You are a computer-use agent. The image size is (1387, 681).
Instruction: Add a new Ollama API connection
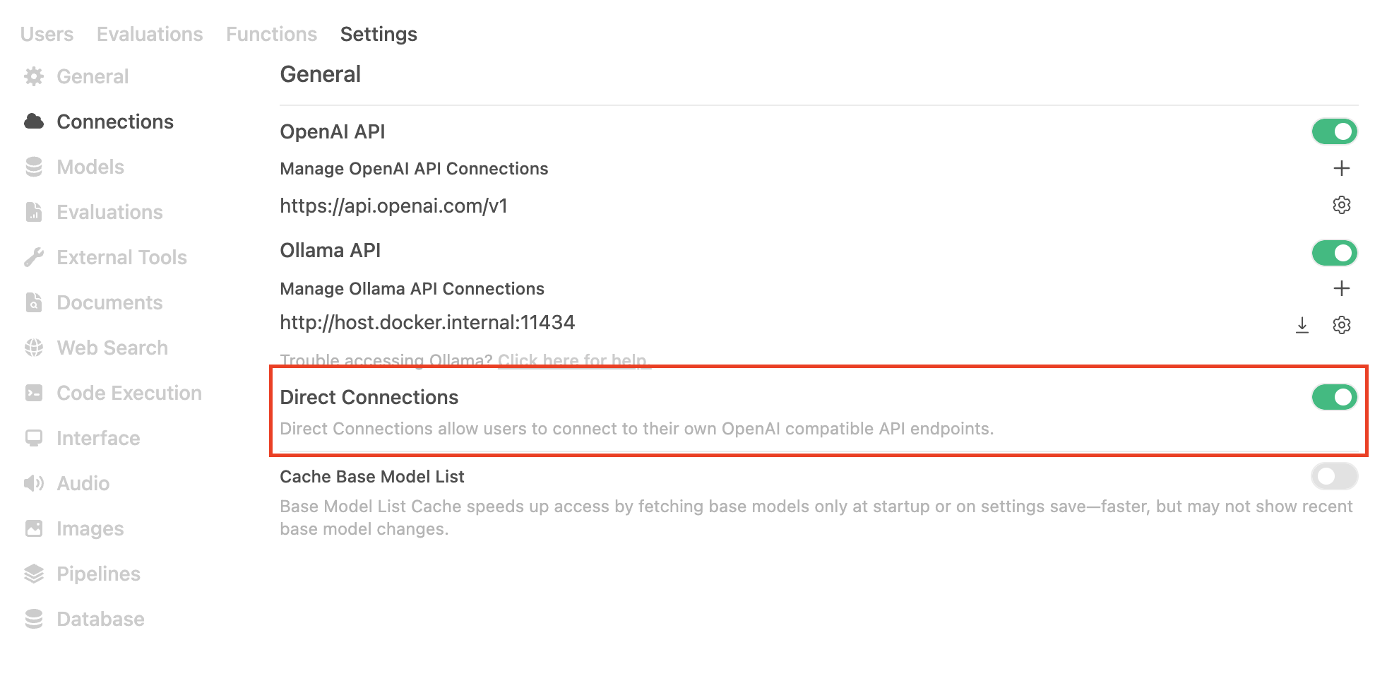coord(1341,288)
